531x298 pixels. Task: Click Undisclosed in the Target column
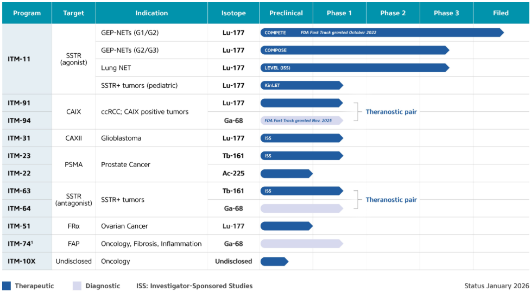coord(73,261)
